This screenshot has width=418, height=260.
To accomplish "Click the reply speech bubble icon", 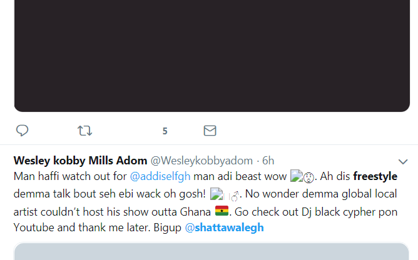I will pos(22,131).
